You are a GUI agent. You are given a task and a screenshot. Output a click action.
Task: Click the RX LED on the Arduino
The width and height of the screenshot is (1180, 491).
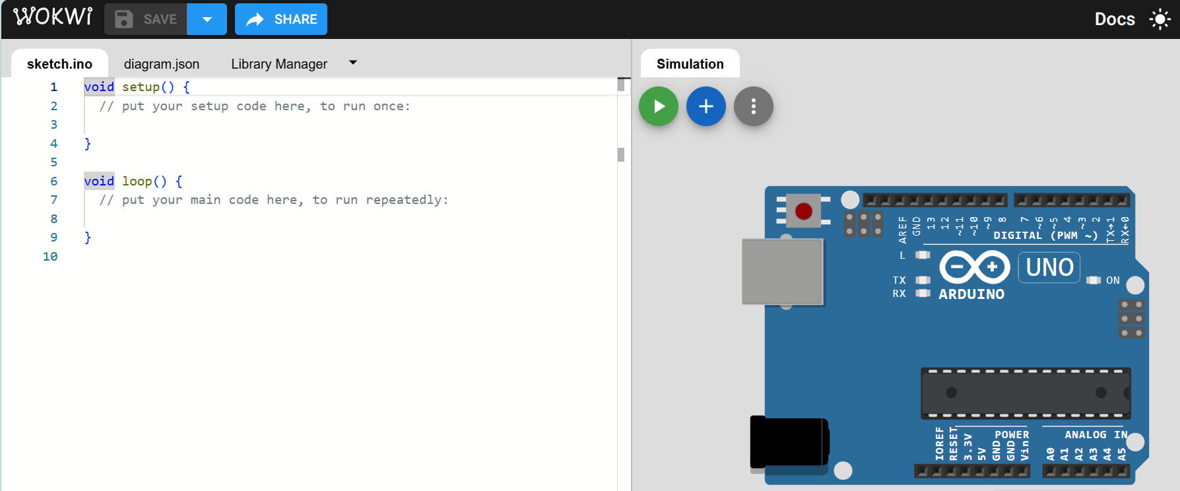(923, 293)
